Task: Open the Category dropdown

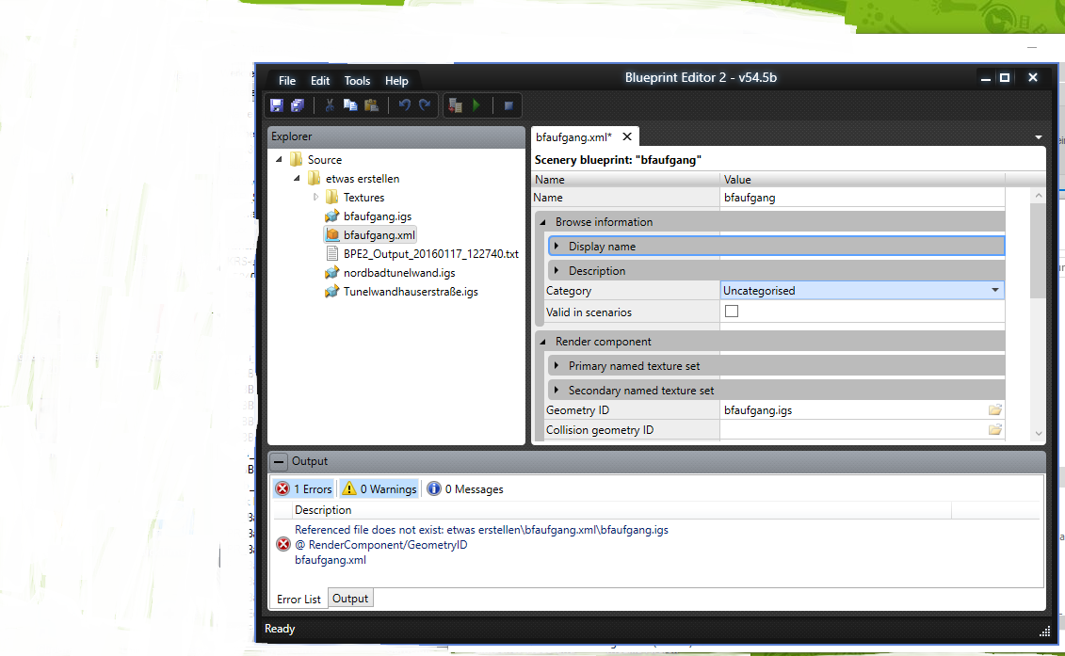Action: tap(994, 291)
